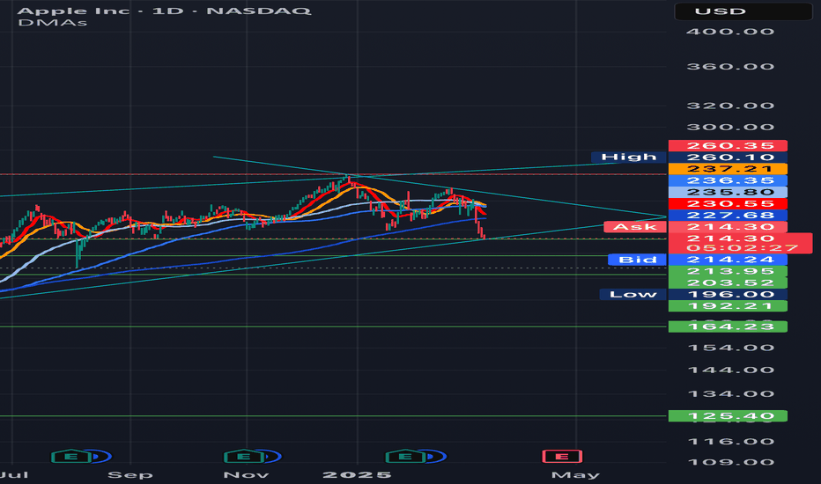
Task: Click the green 125.40 level label
Action: click(728, 416)
